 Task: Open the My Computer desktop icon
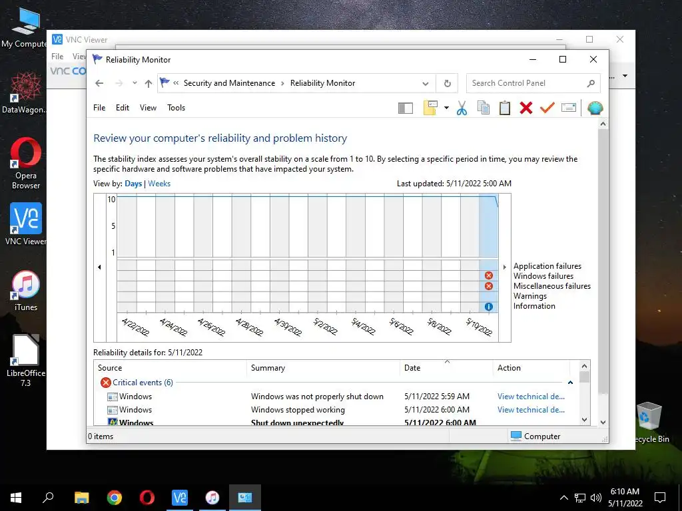tap(25, 27)
